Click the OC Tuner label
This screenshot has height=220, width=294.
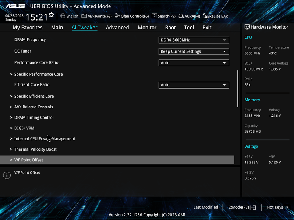click(23, 51)
